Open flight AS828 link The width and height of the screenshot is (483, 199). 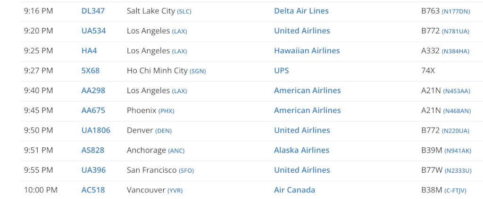point(93,151)
